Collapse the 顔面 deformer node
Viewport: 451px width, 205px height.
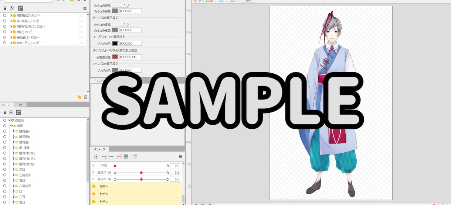click(x=11, y=126)
